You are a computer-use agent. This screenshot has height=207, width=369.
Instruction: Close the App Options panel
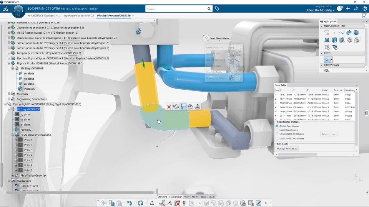click(x=366, y=21)
